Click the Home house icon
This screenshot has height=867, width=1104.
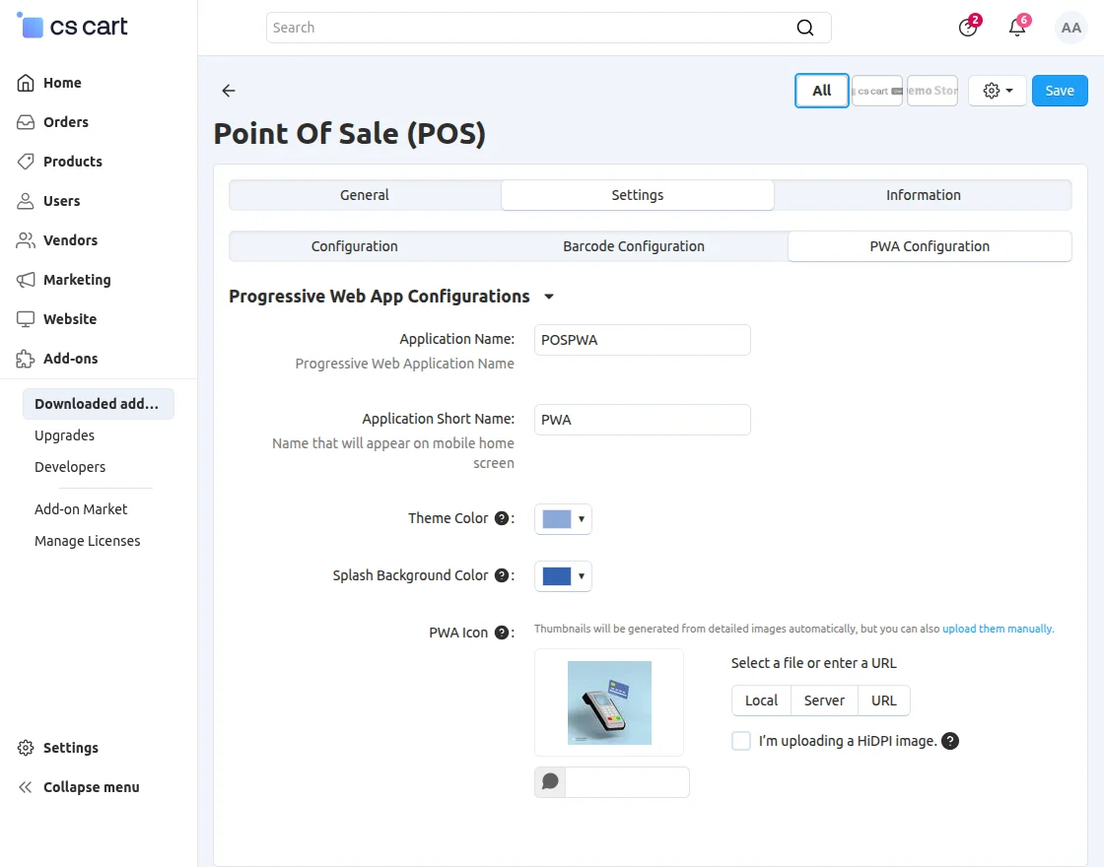[26, 83]
